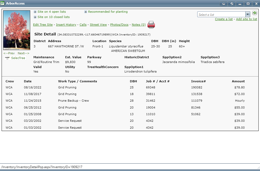Click the height value '60+'
260x171 pixels.
[182, 46]
